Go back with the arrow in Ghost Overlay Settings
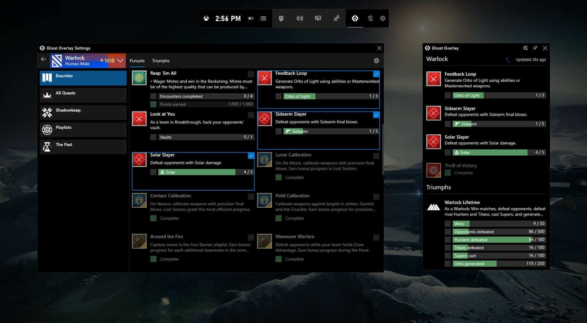The height and width of the screenshot is (323, 587). pyautogui.click(x=43, y=59)
